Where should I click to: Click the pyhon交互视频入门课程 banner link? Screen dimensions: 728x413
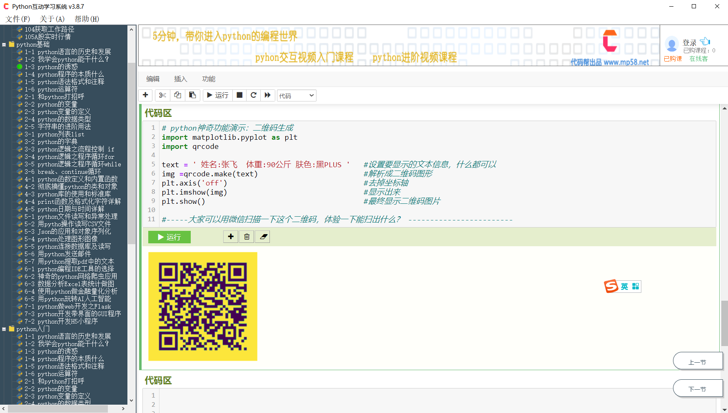coord(304,57)
